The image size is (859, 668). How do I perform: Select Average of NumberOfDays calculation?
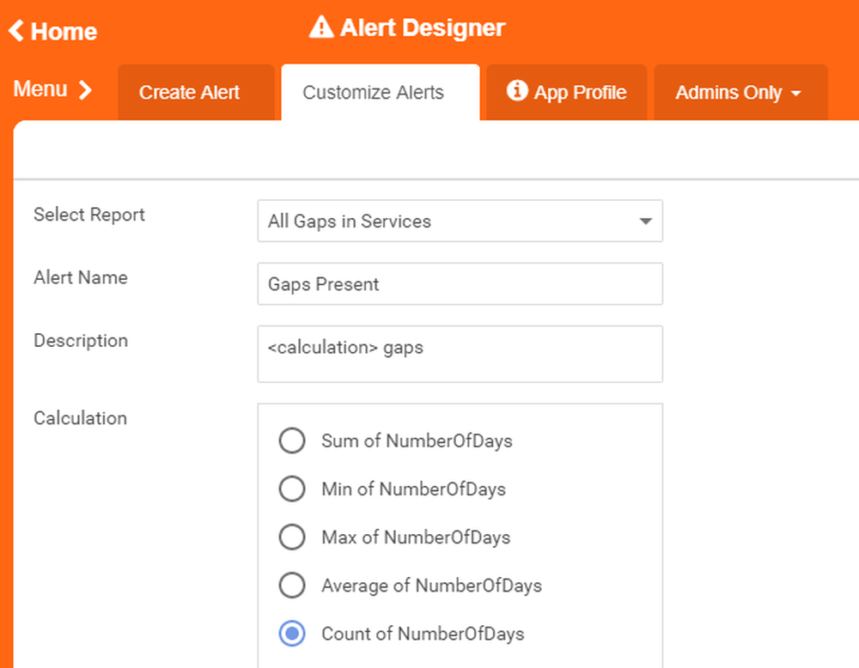(292, 586)
